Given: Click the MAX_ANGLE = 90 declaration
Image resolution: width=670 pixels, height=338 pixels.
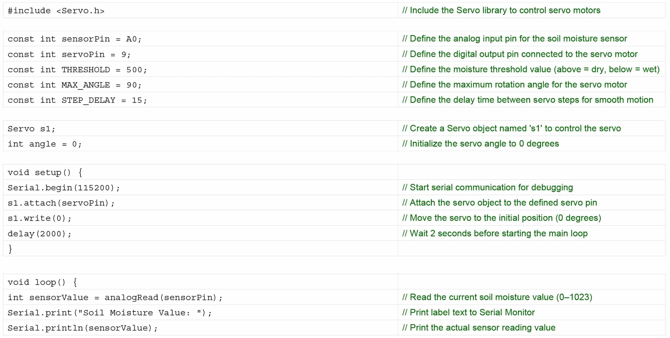Looking at the screenshot, I should coord(75,85).
